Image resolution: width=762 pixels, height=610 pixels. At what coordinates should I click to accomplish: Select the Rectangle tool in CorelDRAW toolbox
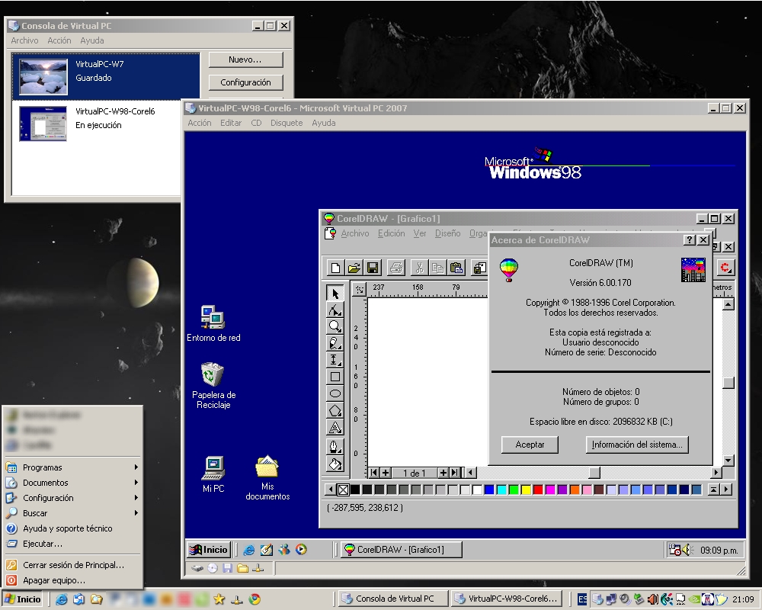[x=335, y=377]
